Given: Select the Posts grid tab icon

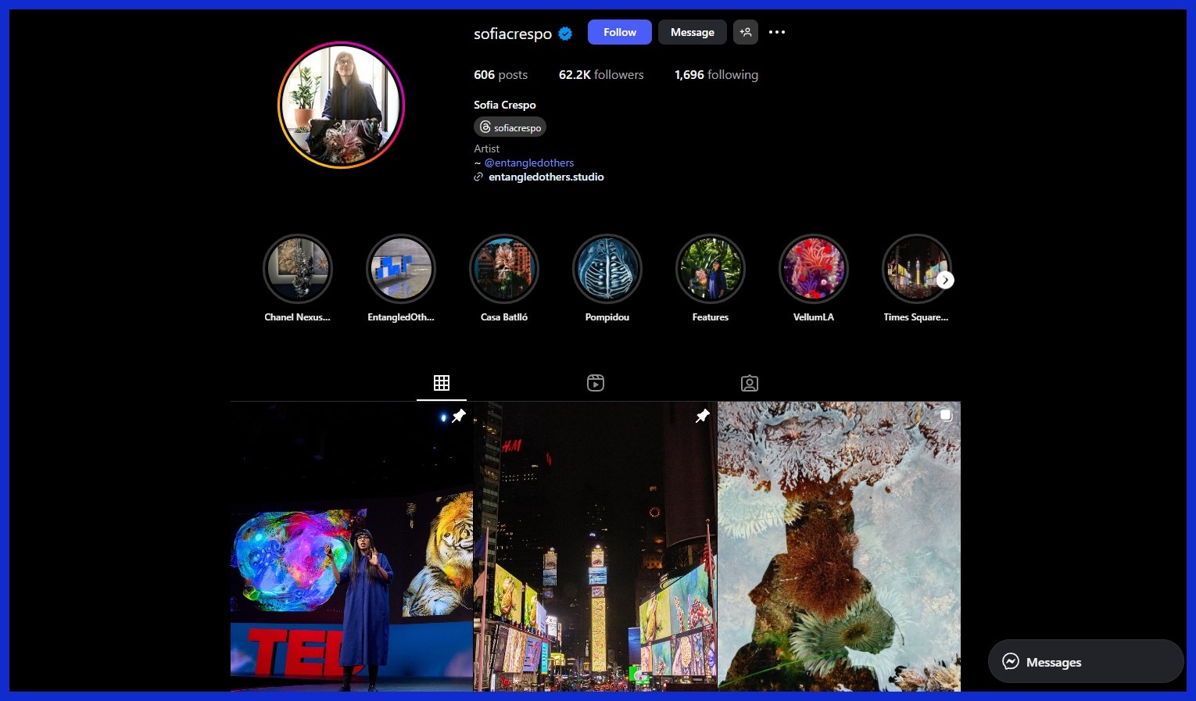Looking at the screenshot, I should point(442,383).
